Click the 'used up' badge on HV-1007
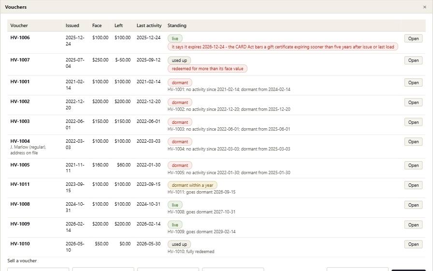This screenshot has height=271, width=433. (179, 60)
